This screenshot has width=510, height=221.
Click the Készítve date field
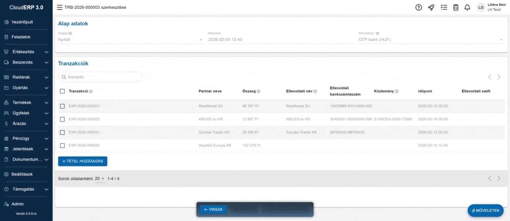pos(280,40)
